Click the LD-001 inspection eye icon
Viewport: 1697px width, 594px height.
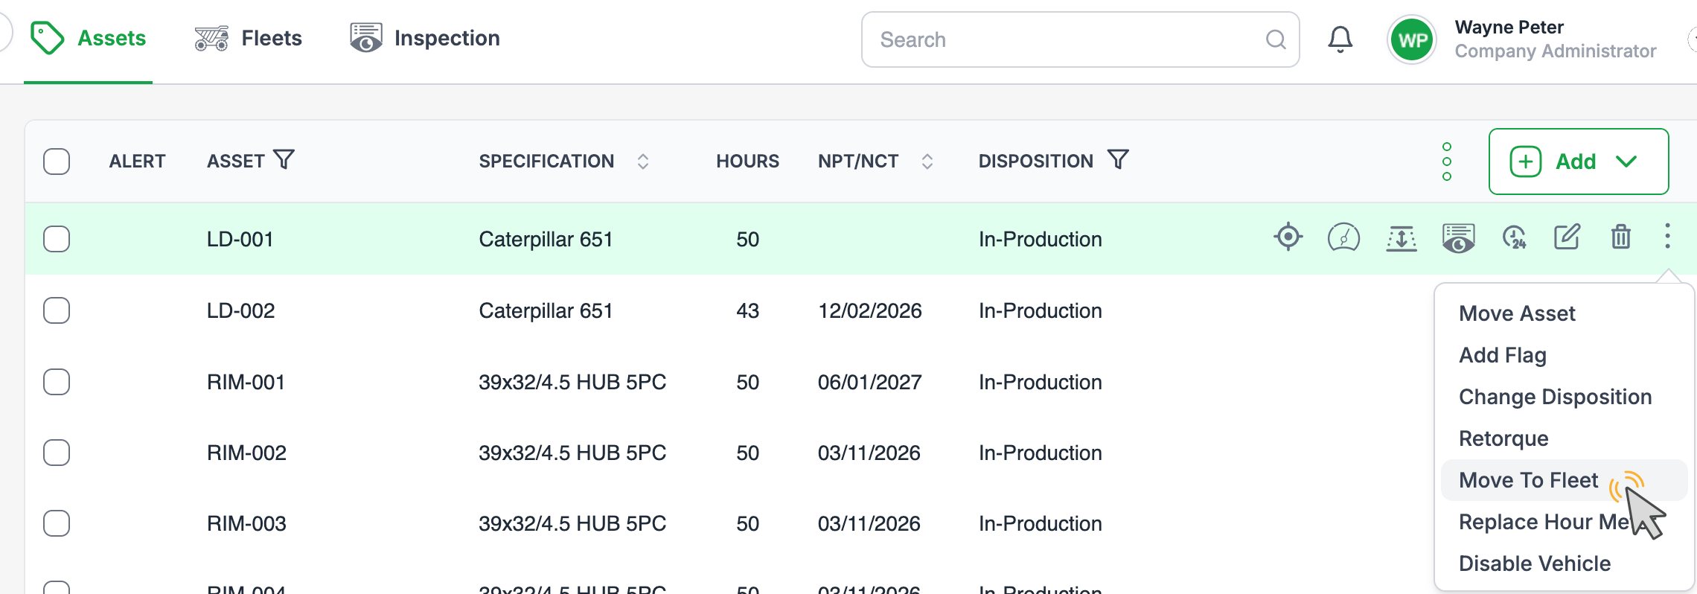pyautogui.click(x=1459, y=238)
